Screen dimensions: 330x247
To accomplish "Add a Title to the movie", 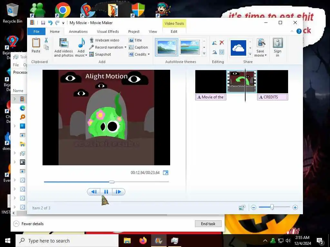I will pyautogui.click(x=135, y=40).
